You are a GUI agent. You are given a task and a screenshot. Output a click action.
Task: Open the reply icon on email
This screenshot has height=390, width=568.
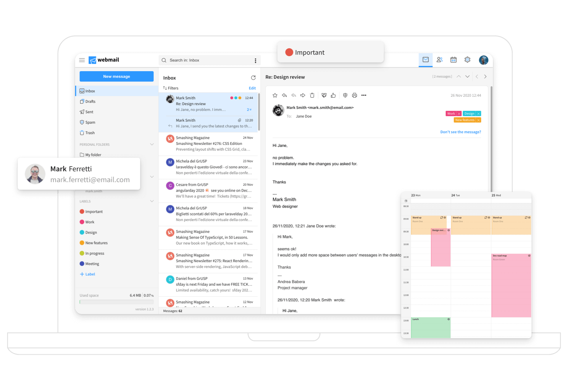[285, 95]
